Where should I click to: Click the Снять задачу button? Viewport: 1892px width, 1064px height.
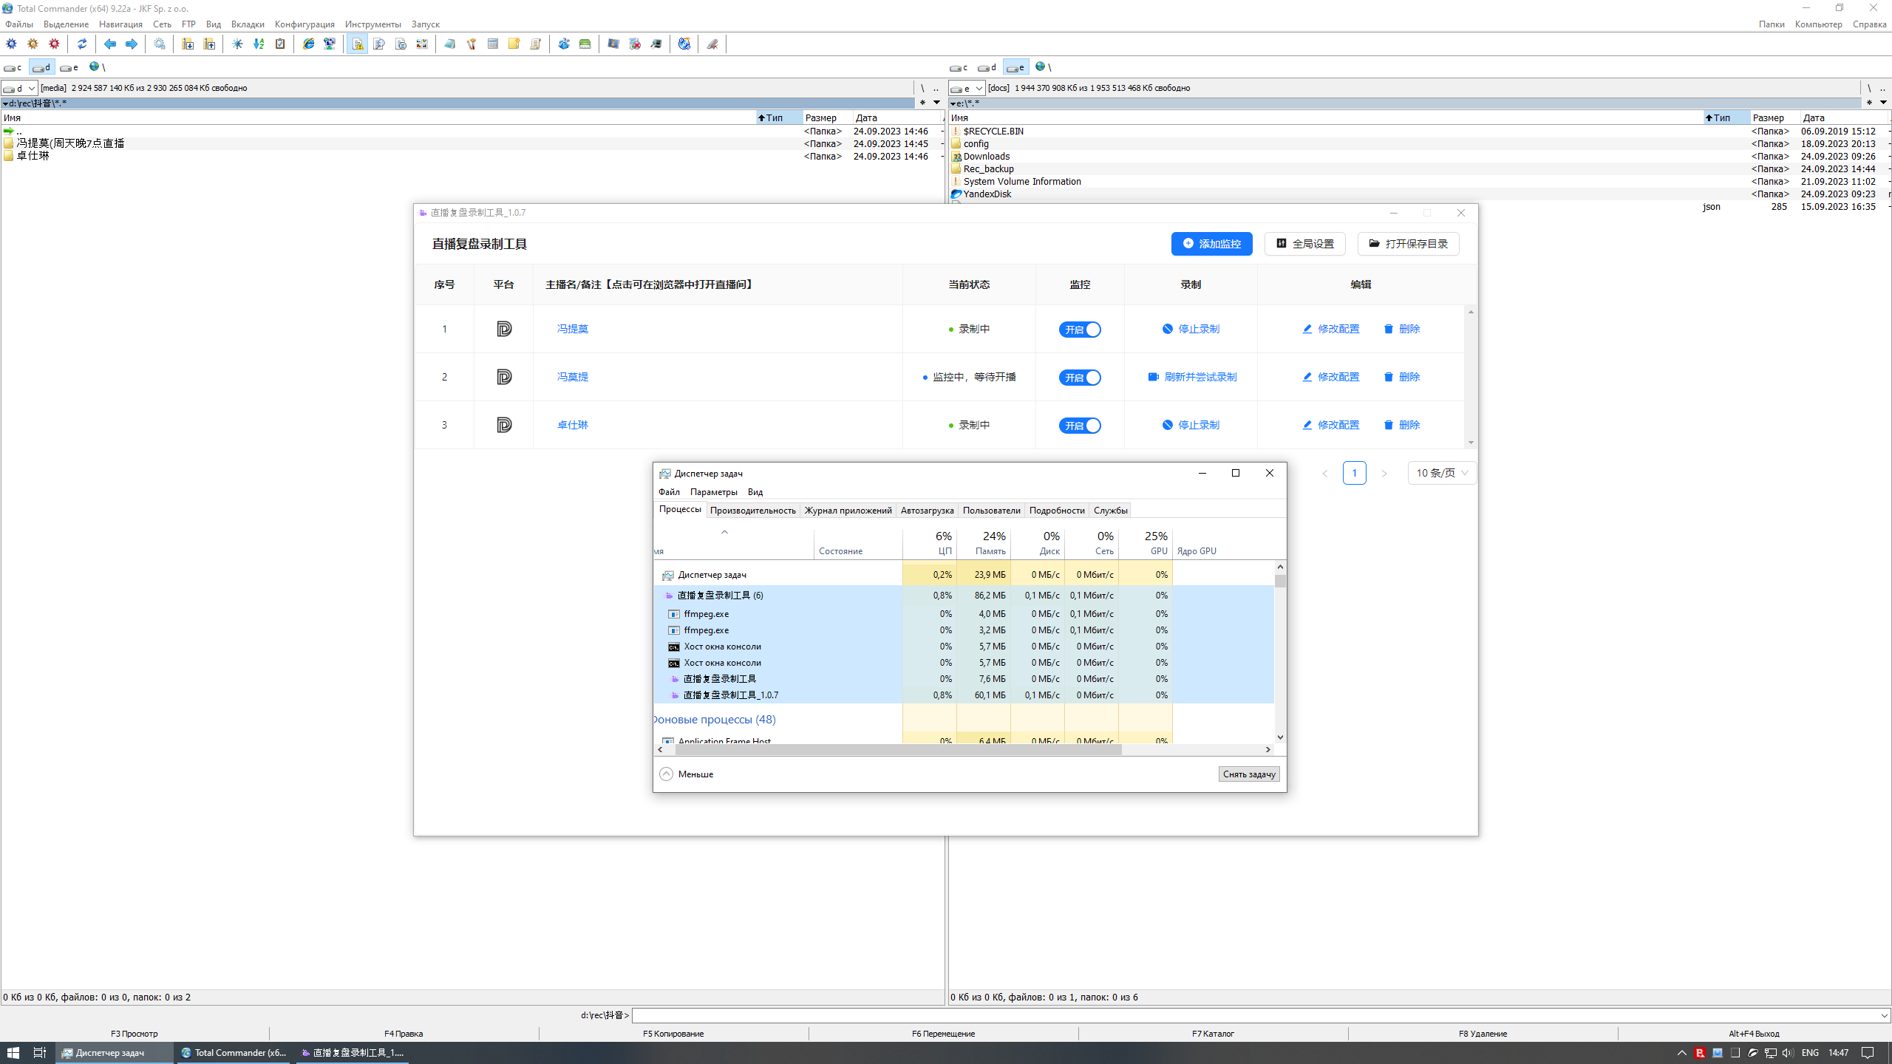1248,774
